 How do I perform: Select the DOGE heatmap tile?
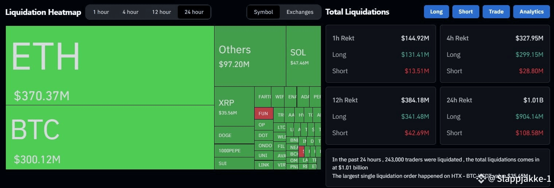click(234, 135)
